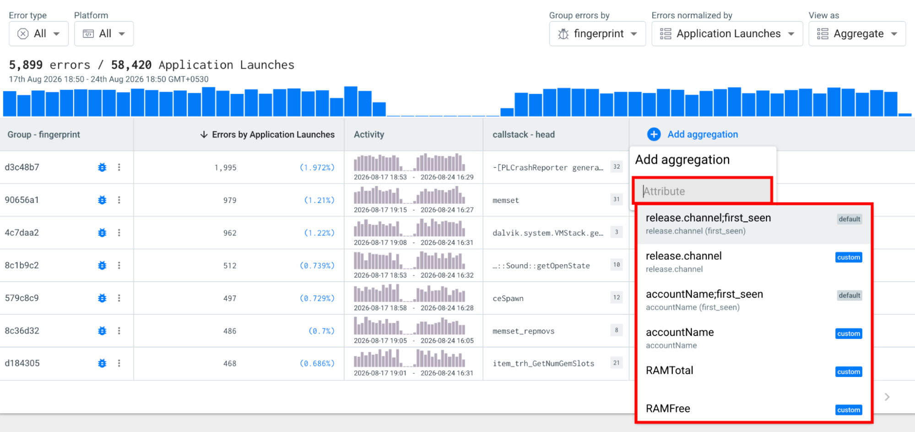Screen dimensions: 915x432
Task: Open more options for 8c36d32
Action: [x=119, y=331]
